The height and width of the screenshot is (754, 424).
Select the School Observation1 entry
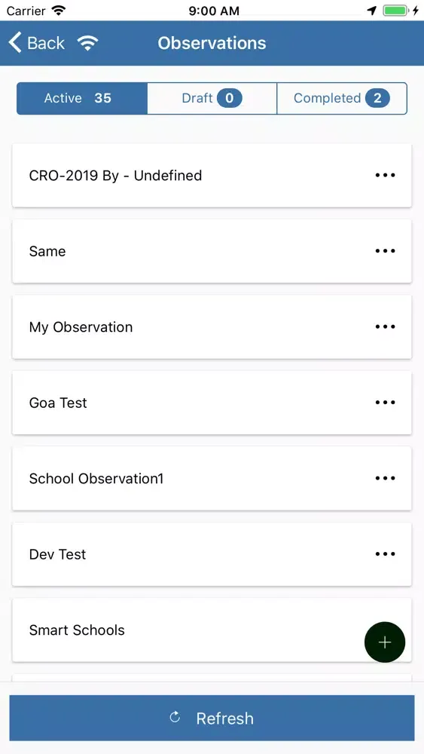pyautogui.click(x=212, y=478)
